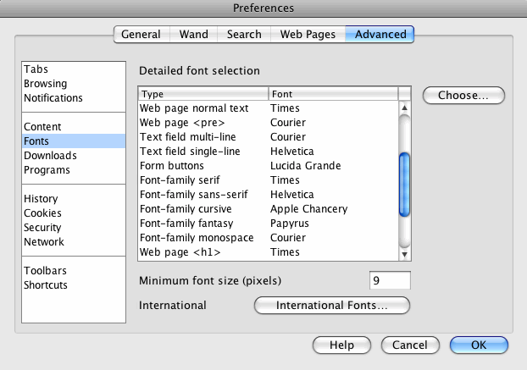527x370 pixels.
Task: Select the Font-family sans-serif row
Action: (269, 195)
